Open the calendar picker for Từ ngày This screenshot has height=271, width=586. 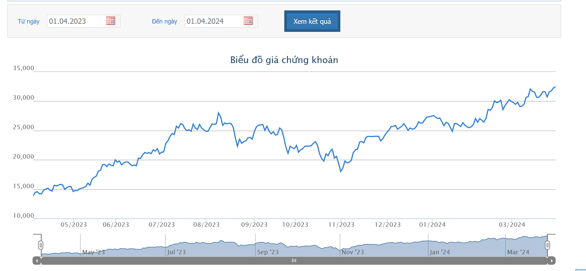tap(110, 21)
